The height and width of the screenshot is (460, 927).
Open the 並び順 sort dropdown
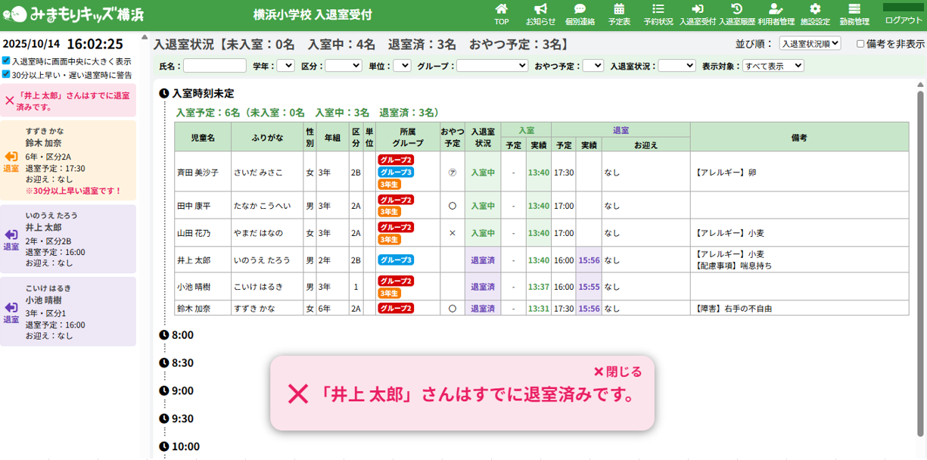point(810,44)
